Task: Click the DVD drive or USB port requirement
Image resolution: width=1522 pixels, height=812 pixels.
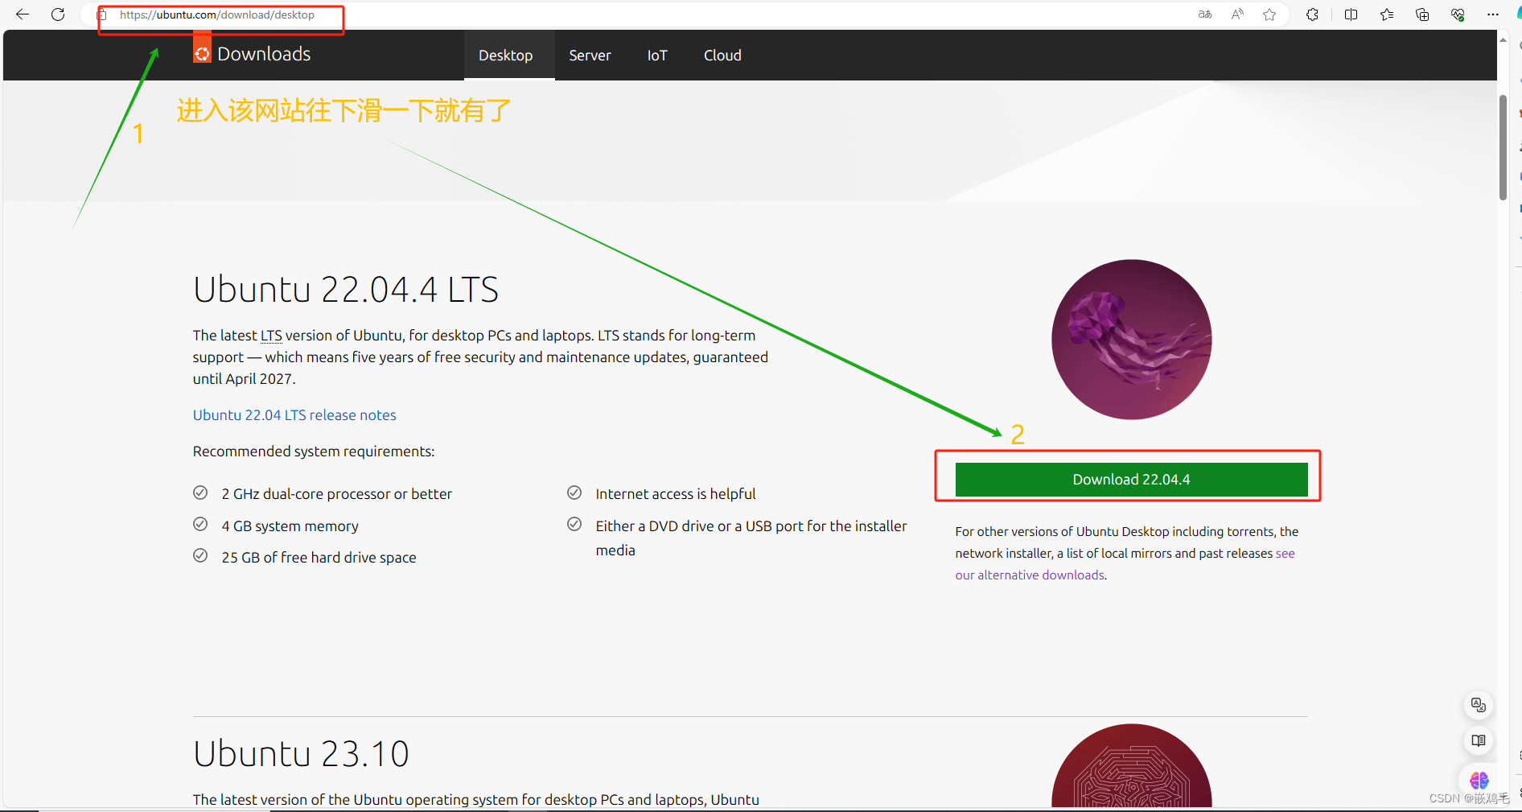Action: pyautogui.click(x=751, y=538)
